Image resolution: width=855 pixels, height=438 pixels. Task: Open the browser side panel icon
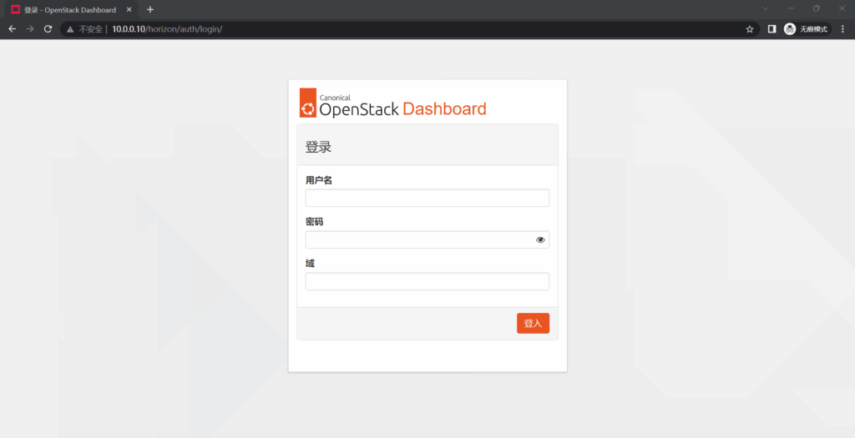pyautogui.click(x=772, y=29)
